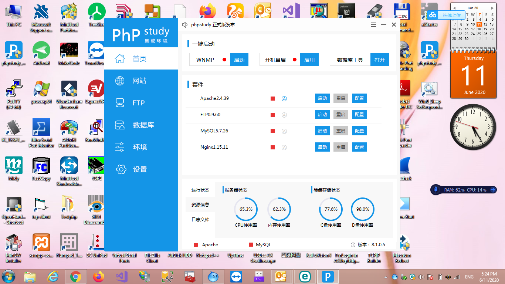Open 配置 for MySQL5.7.26
The width and height of the screenshot is (505, 284).
(x=359, y=131)
